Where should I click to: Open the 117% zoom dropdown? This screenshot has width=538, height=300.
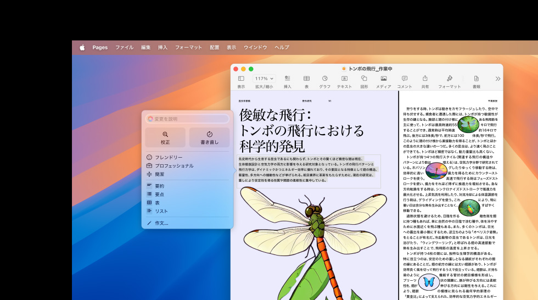pyautogui.click(x=264, y=79)
